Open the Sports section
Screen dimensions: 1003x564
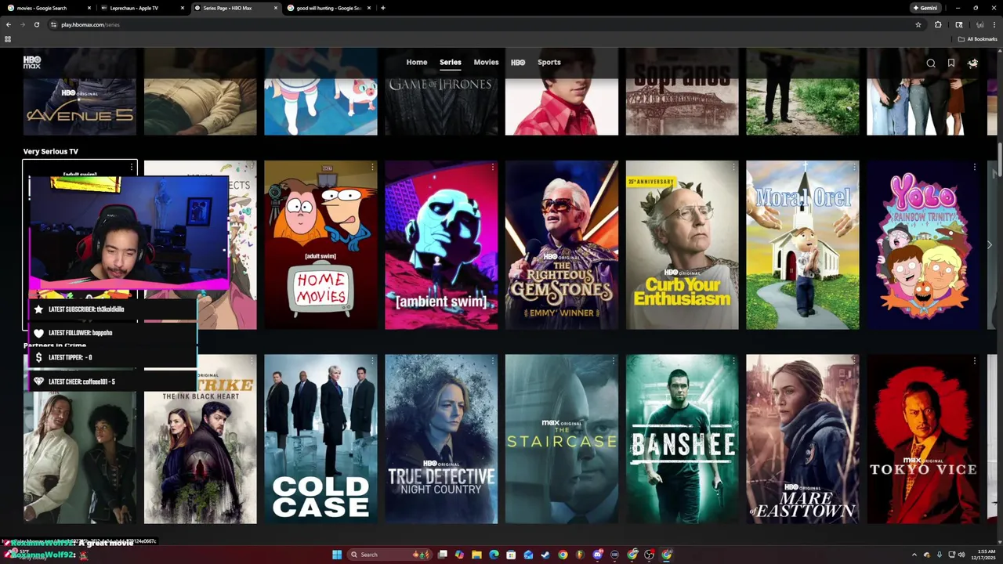549,62
